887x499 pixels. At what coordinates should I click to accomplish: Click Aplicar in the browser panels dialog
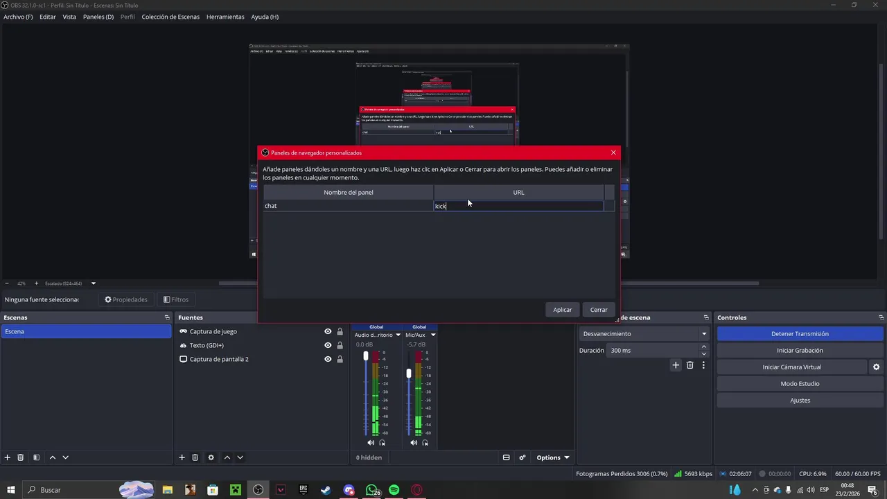coord(563,310)
